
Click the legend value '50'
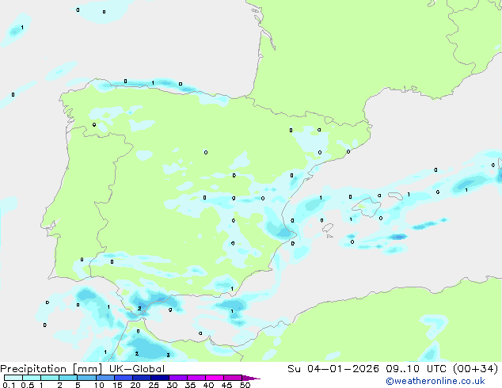(x=245, y=385)
